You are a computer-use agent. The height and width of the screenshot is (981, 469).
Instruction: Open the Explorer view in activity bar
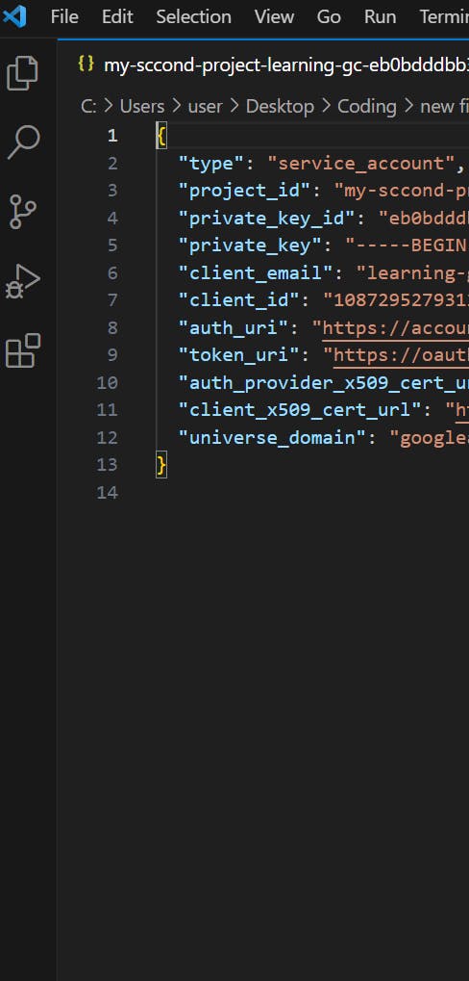(x=23, y=73)
